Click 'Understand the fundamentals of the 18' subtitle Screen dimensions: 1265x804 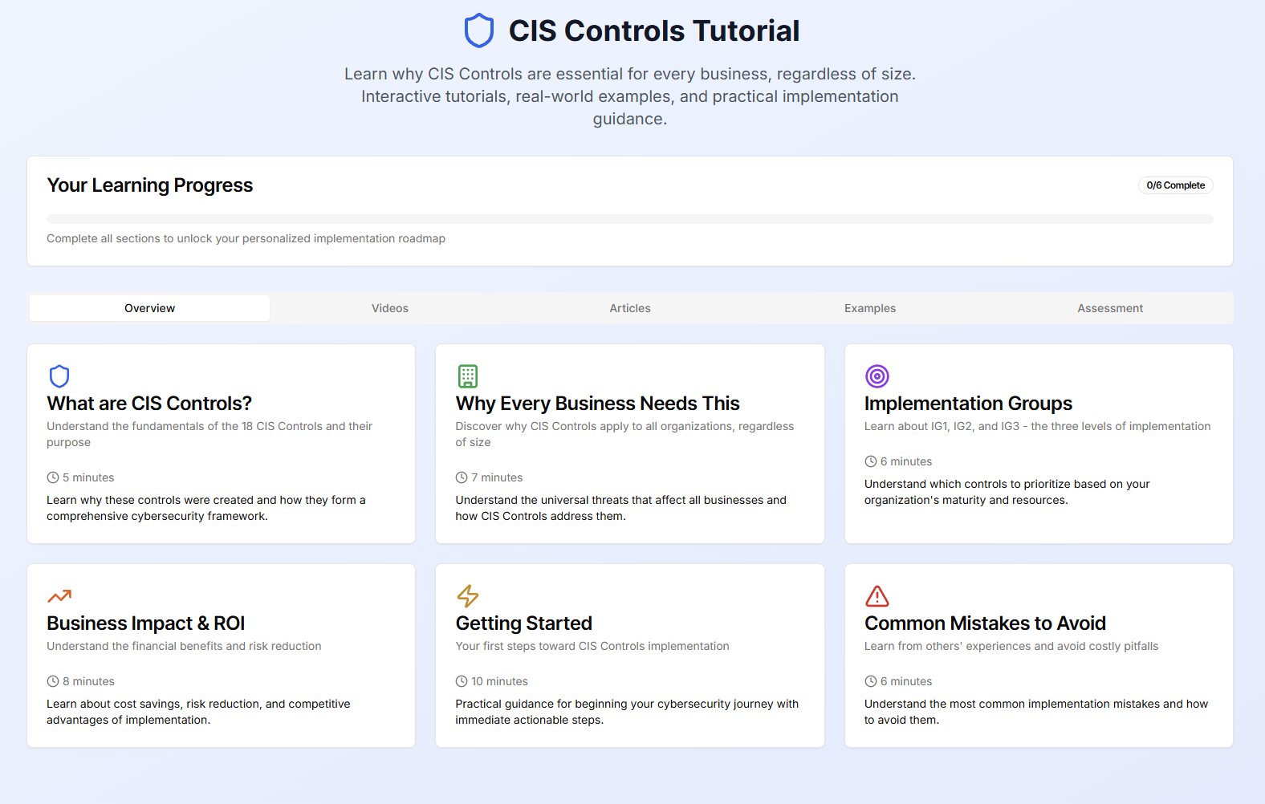pos(209,434)
